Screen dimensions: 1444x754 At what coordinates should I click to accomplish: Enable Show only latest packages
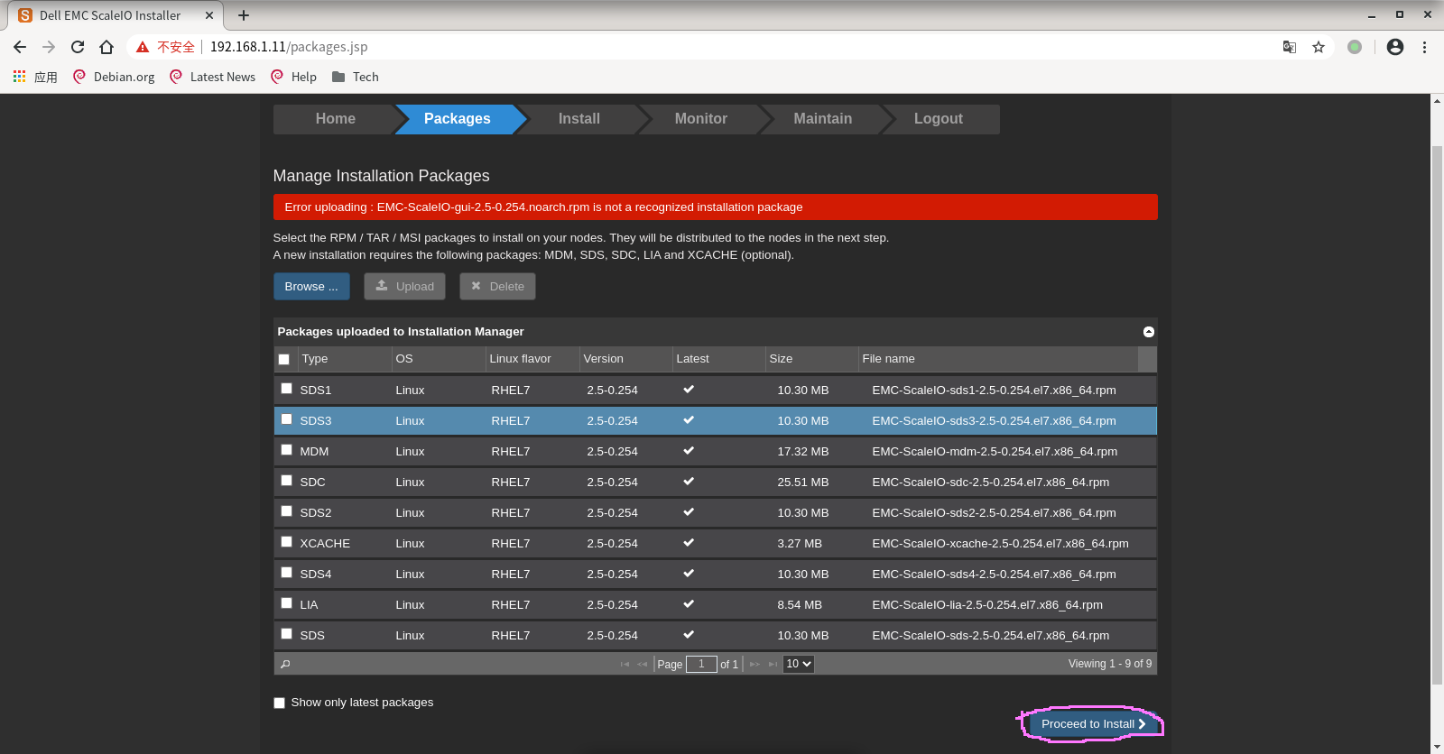(279, 703)
